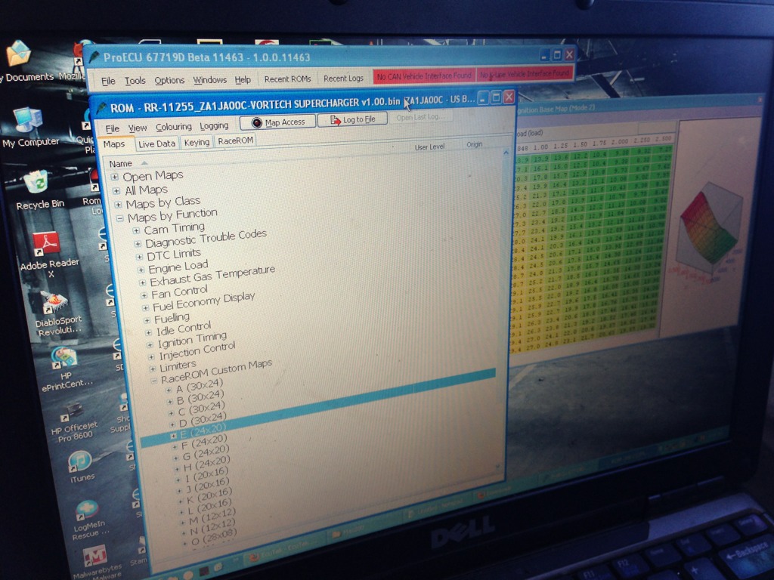Expand the Open Maps node
The height and width of the screenshot is (580, 774).
[115, 177]
